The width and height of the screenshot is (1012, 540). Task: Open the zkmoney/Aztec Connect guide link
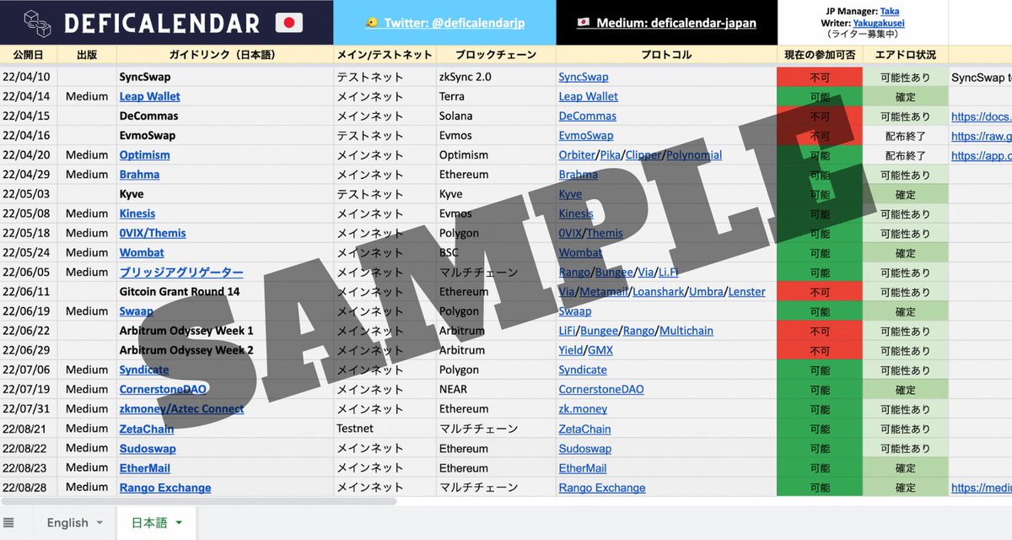coord(181,408)
